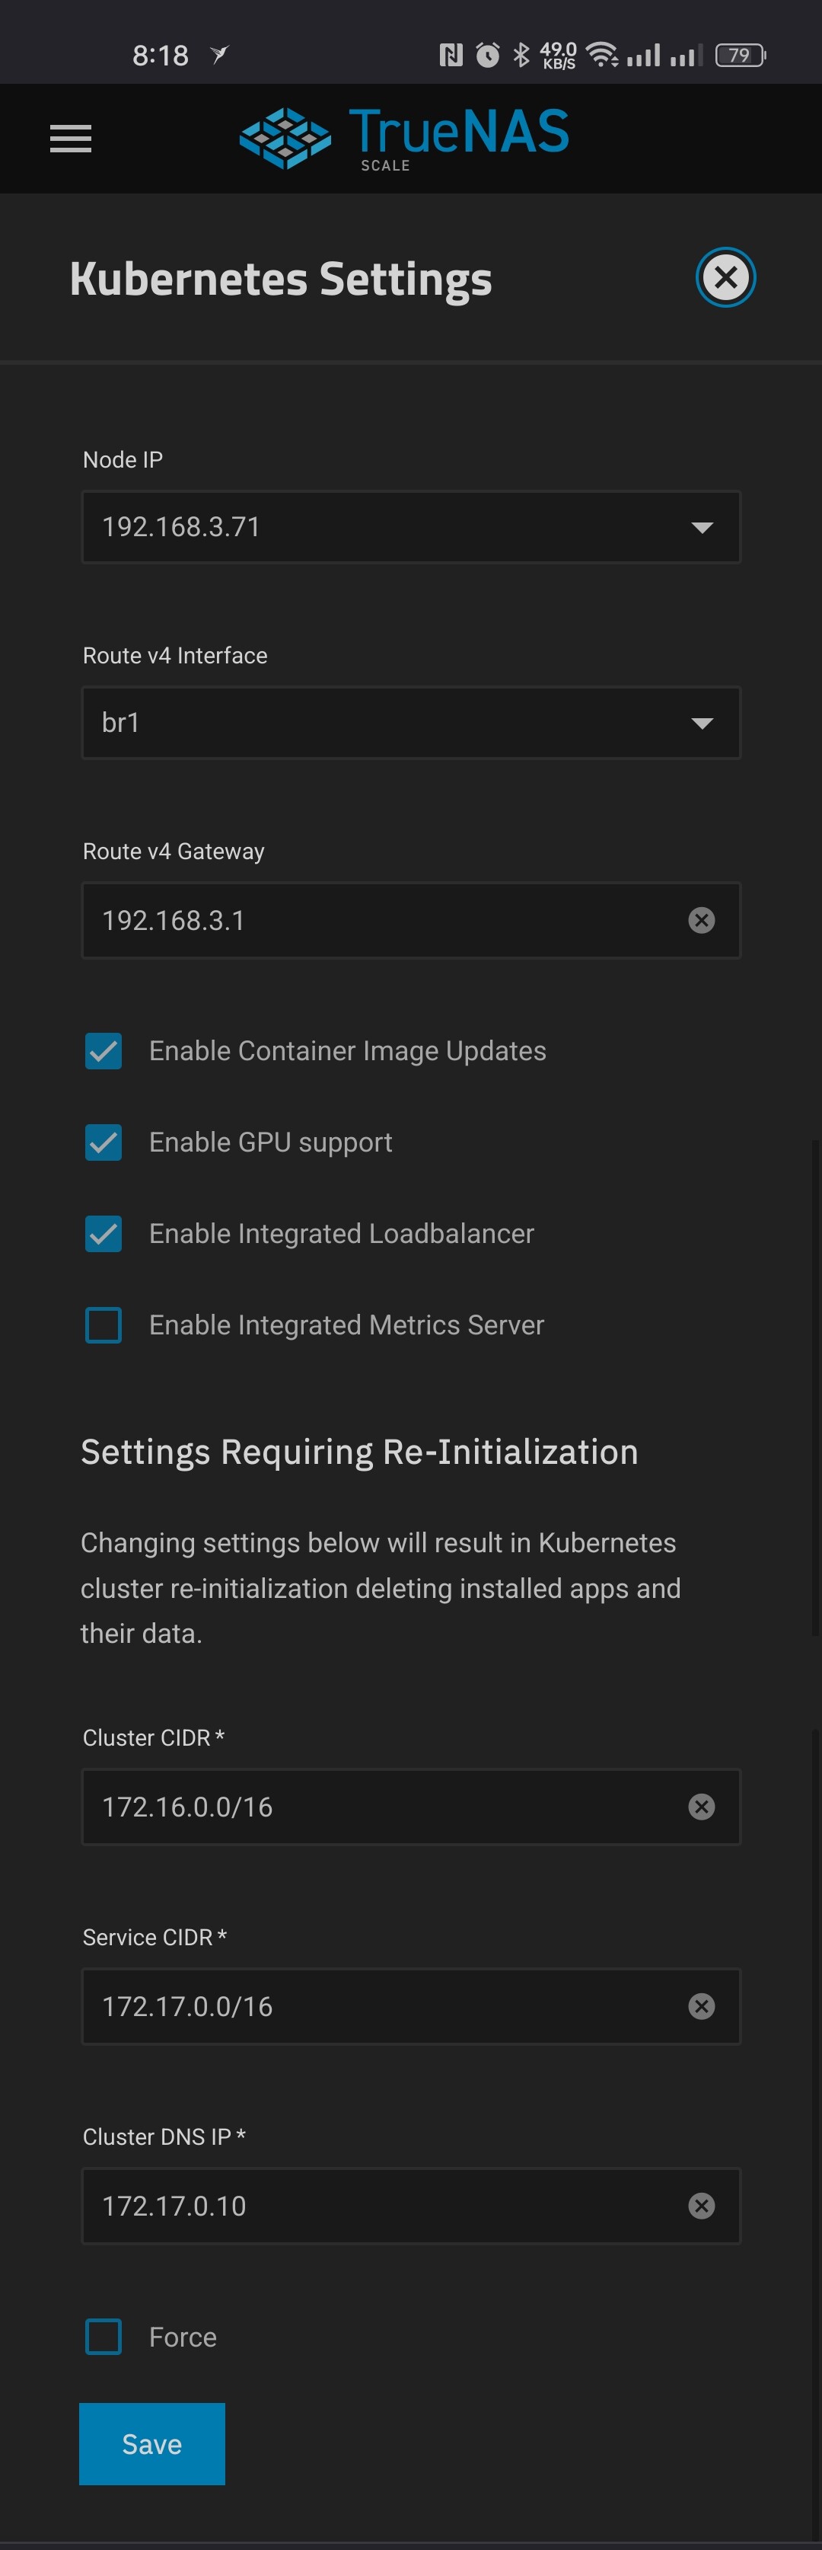This screenshot has width=822, height=2550.
Task: Enable Integrated Metrics Server checkbox
Action: 104,1325
